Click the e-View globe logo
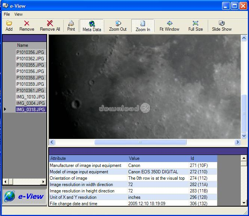Viewport: 249px width, 216px height. tap(9, 196)
